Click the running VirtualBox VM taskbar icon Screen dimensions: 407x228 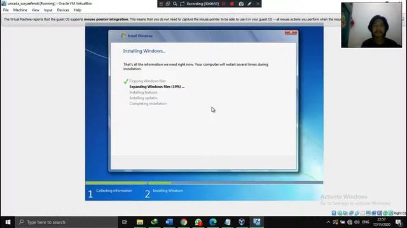coord(257,222)
